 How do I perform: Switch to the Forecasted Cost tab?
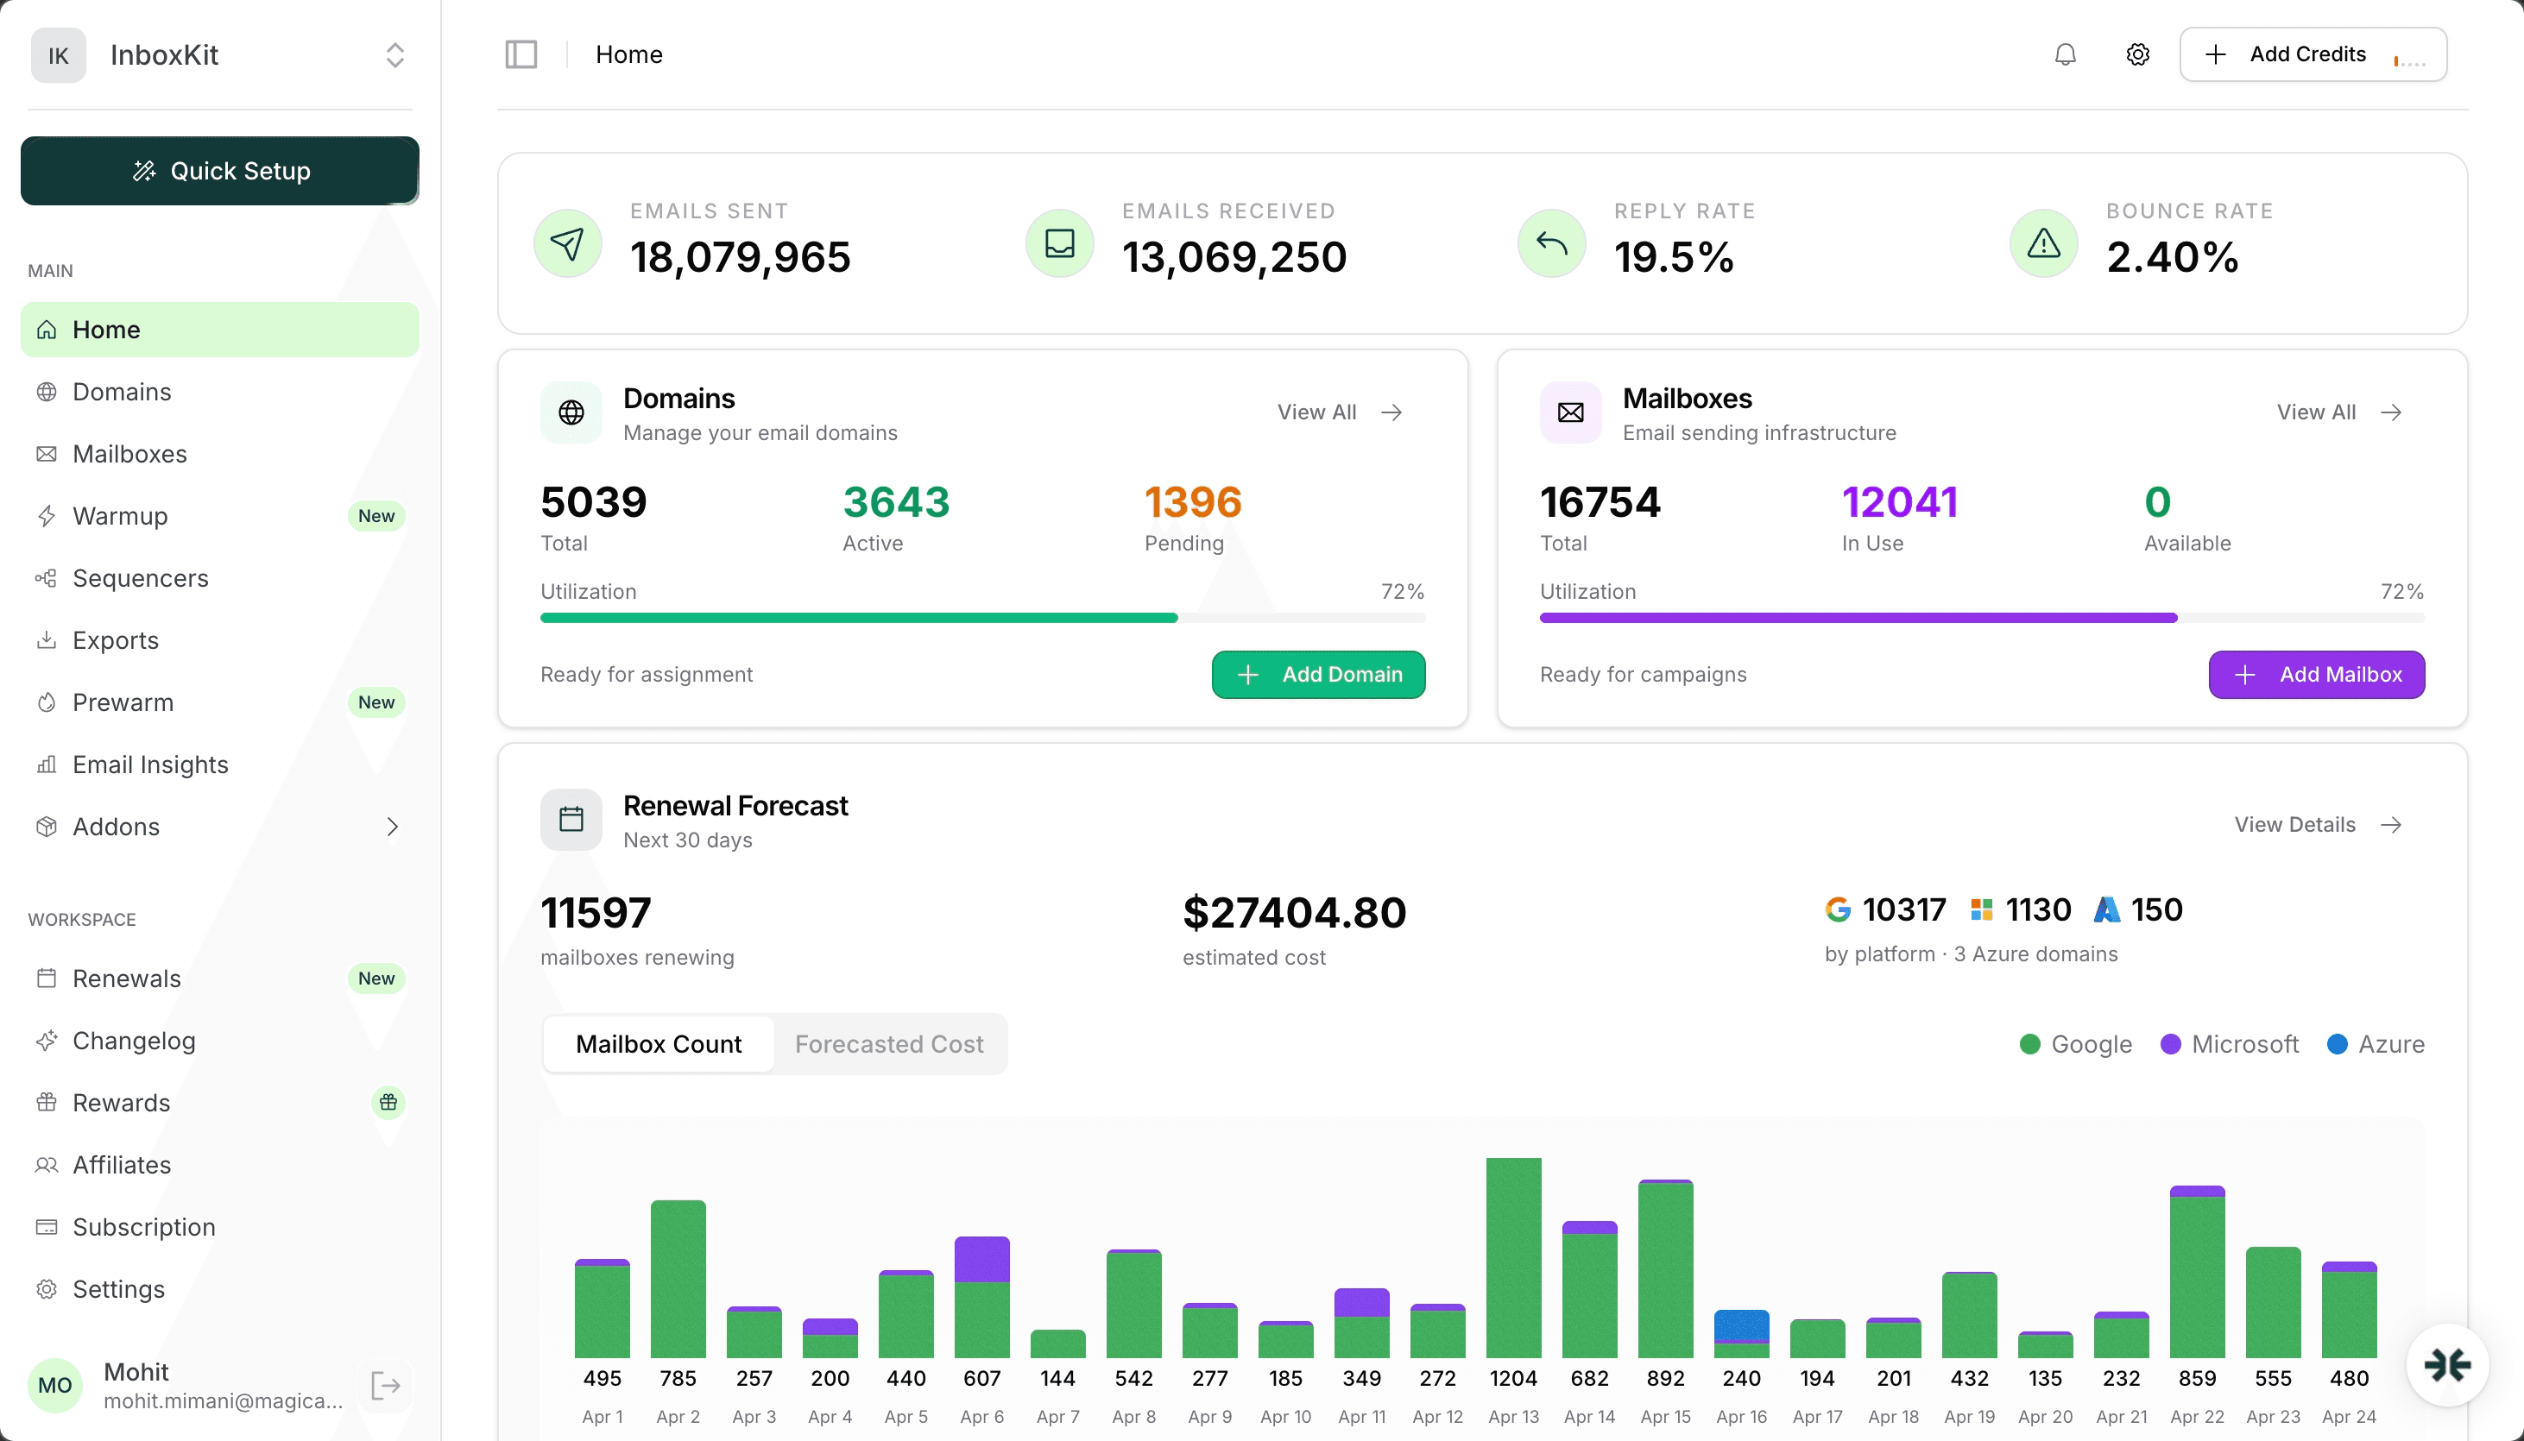tap(888, 1043)
